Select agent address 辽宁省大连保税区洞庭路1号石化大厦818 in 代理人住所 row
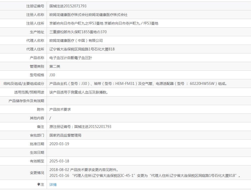 point(82,49)
